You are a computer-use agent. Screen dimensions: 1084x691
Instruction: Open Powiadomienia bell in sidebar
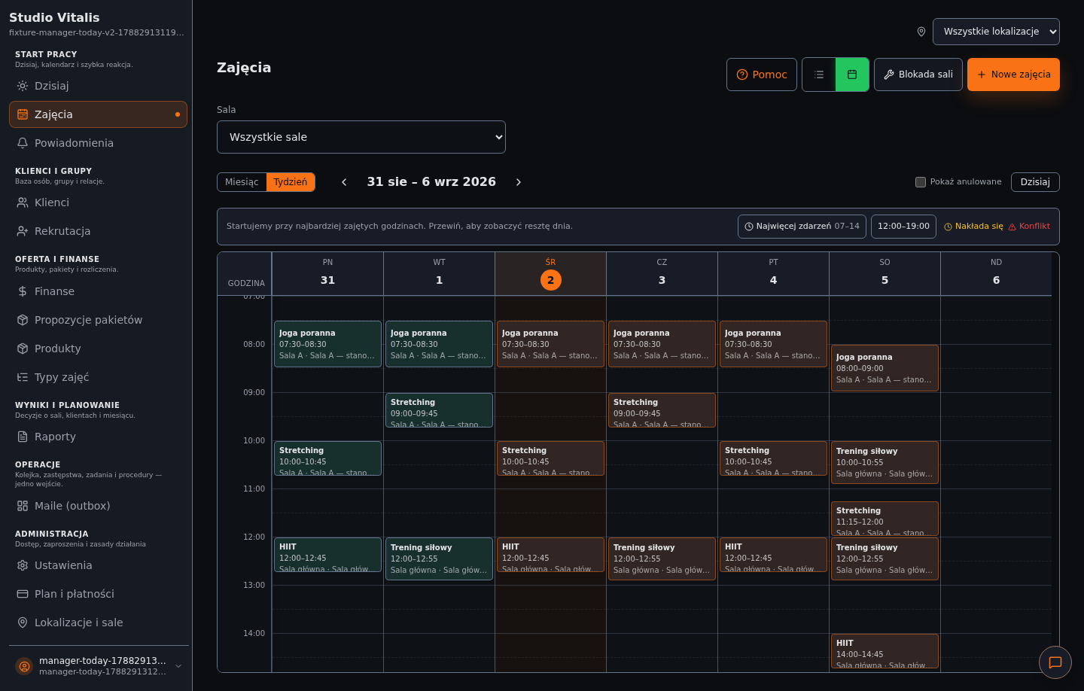98,143
